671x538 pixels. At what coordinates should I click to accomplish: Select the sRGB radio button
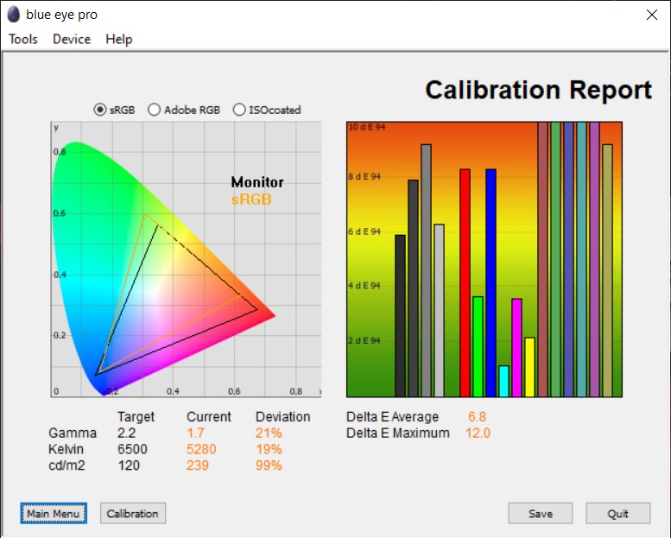[x=100, y=110]
